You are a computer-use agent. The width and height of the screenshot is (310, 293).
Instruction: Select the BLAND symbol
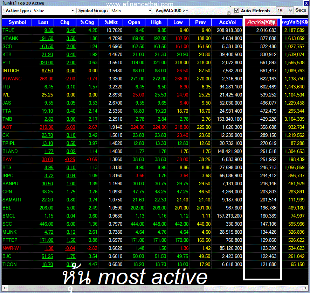coord(10,151)
